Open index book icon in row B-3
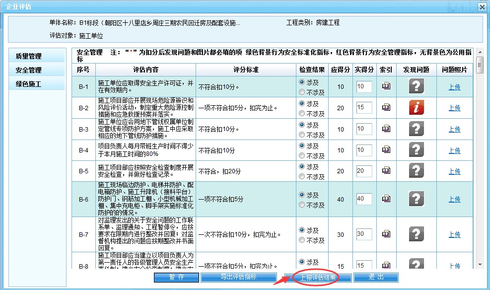The width and height of the screenshot is (490, 290). coord(386,129)
